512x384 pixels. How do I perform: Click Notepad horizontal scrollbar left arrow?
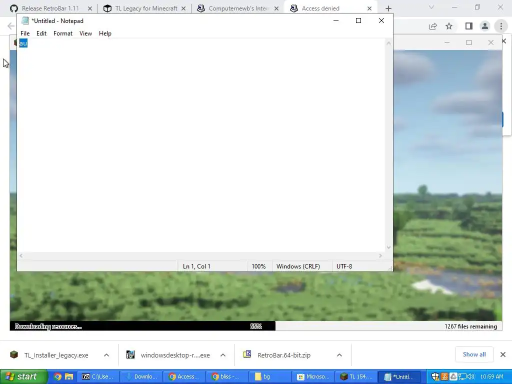(x=21, y=255)
